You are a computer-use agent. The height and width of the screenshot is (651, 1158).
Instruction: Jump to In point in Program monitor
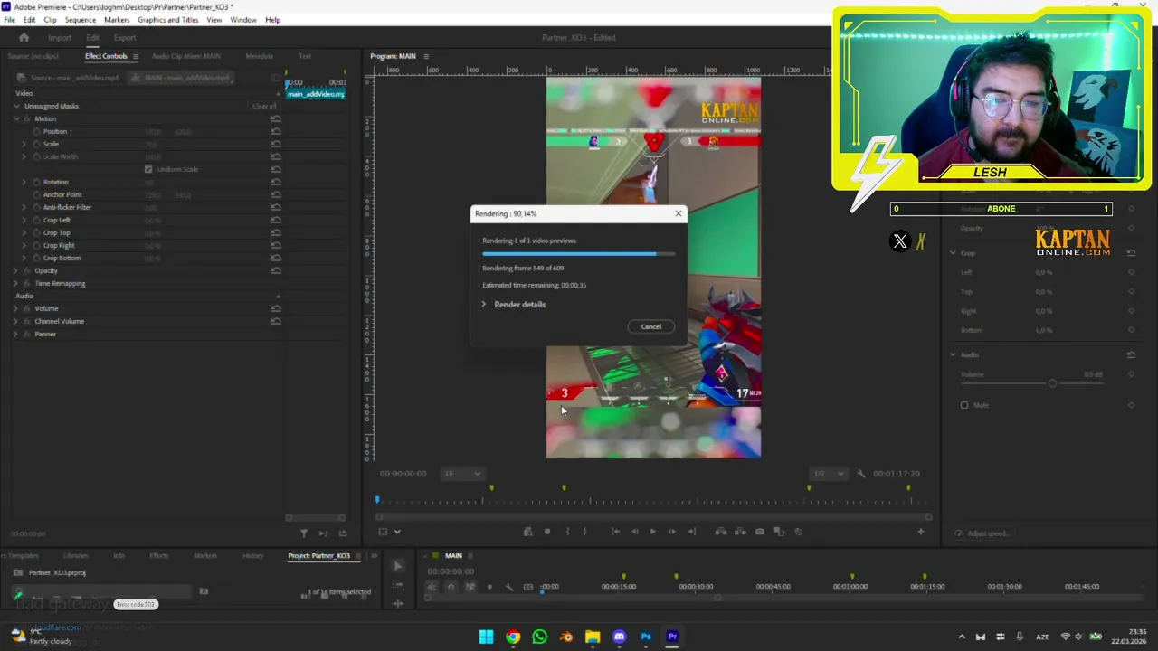[615, 532]
